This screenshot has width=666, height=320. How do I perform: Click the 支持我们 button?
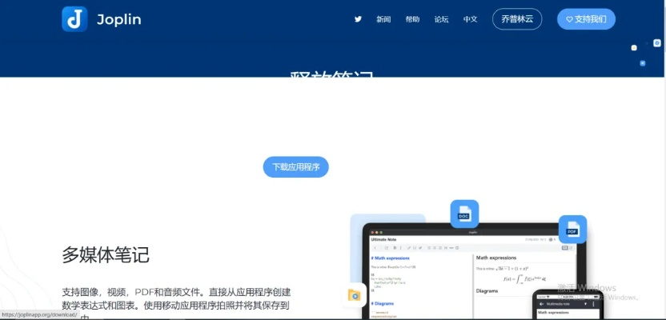point(586,19)
